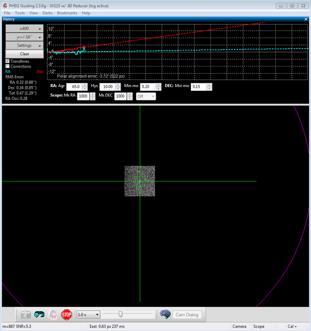Increase RA Agr with up arrow

[x=85, y=85]
